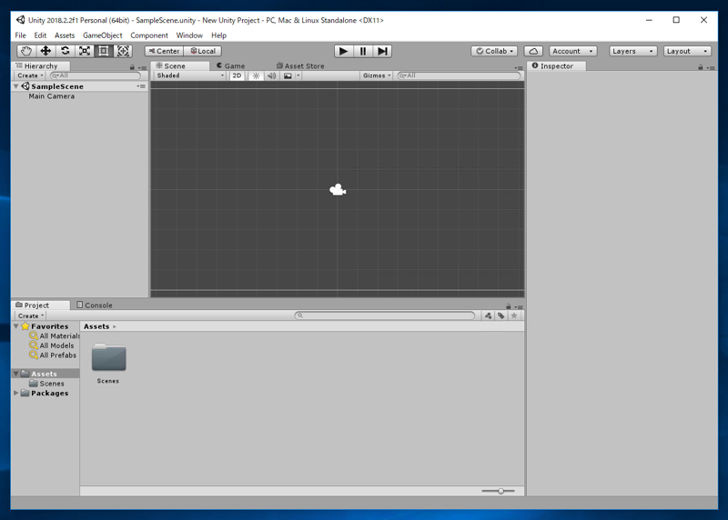Open the Component menu
This screenshot has width=728, height=520.
[x=149, y=35]
